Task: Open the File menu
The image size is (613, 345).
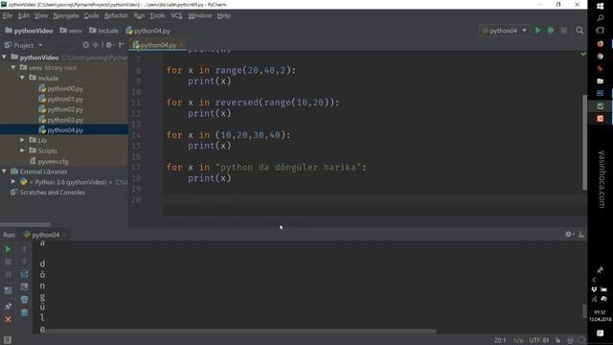Action: [x=8, y=15]
